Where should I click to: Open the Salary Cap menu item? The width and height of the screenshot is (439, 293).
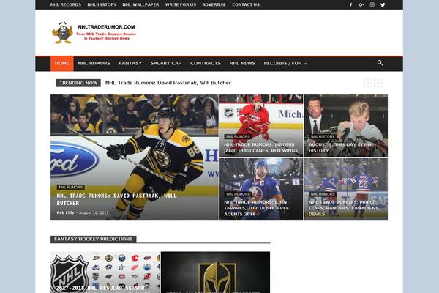point(166,64)
